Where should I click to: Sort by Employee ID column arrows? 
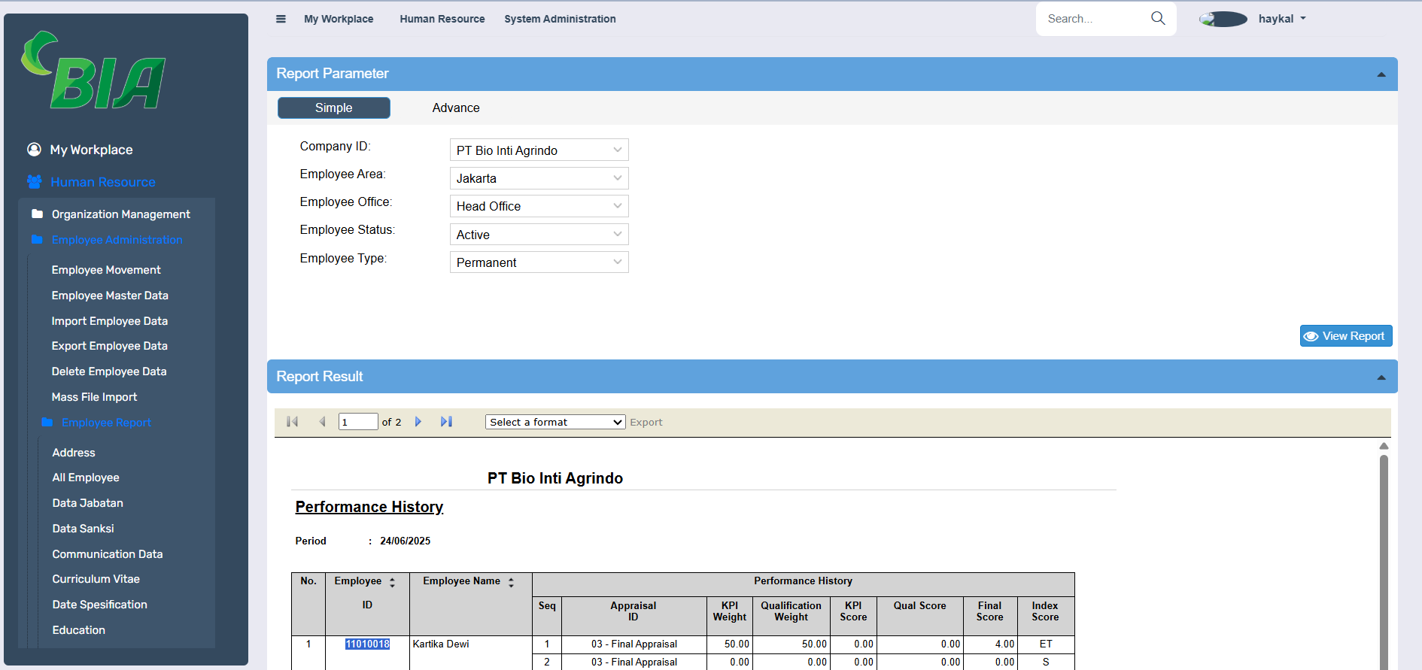pyautogui.click(x=392, y=583)
